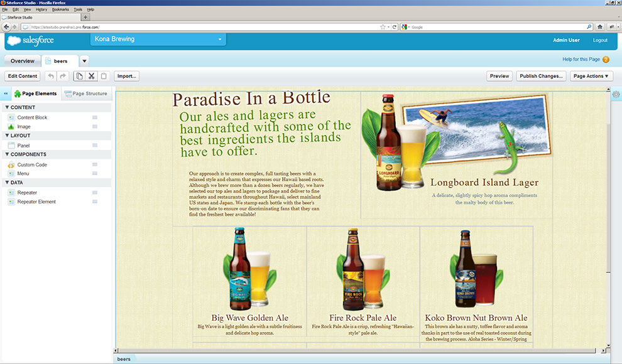Open a new browser tab with plus
The width and height of the screenshot is (622, 364).
(85, 17)
